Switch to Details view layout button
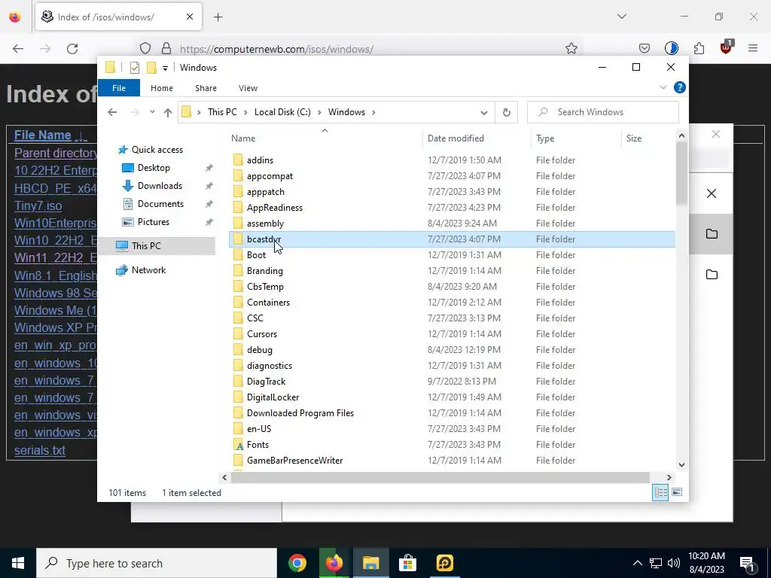771x578 pixels. coord(660,492)
